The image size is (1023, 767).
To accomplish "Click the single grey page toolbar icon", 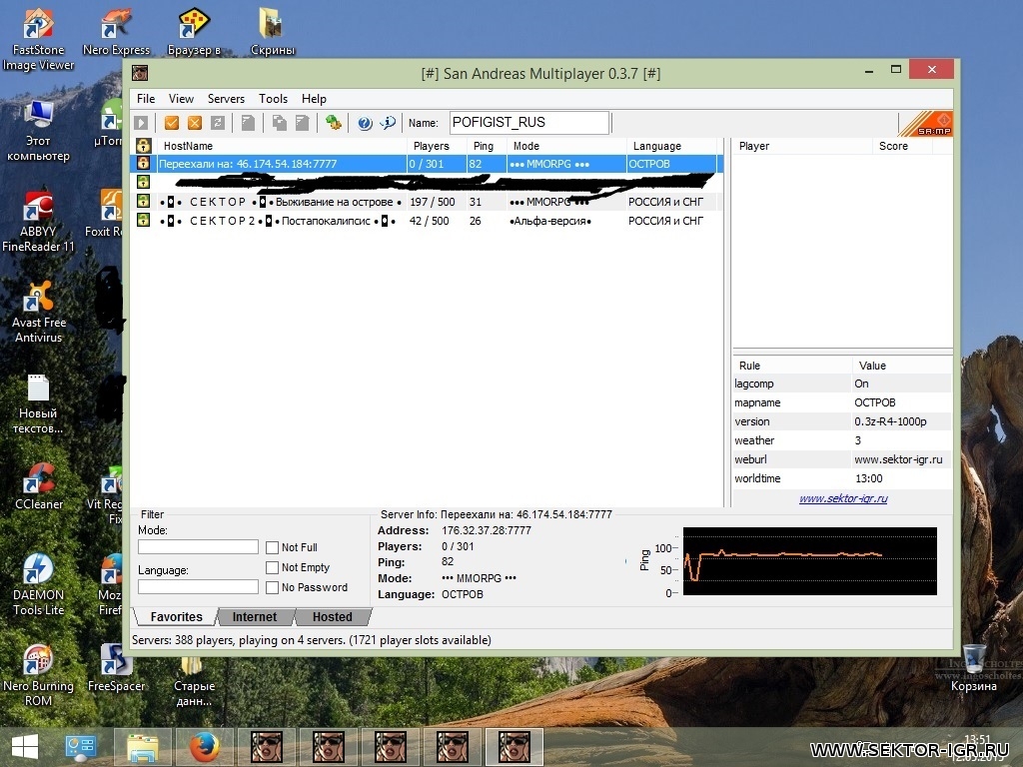I will pyautogui.click(x=248, y=123).
